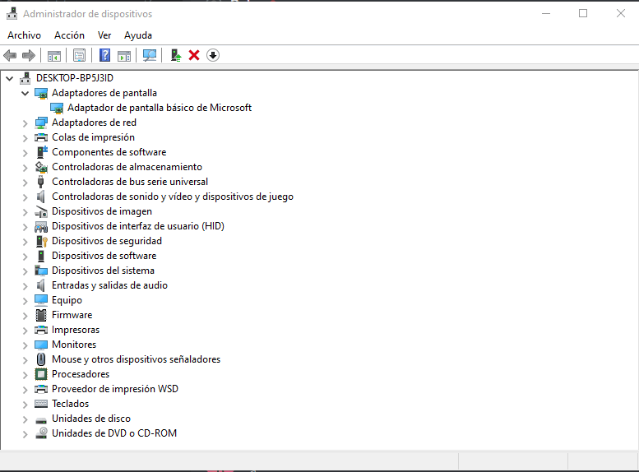The height and width of the screenshot is (472, 639).
Task: Click the Firmware chip icon
Action: [x=41, y=315]
